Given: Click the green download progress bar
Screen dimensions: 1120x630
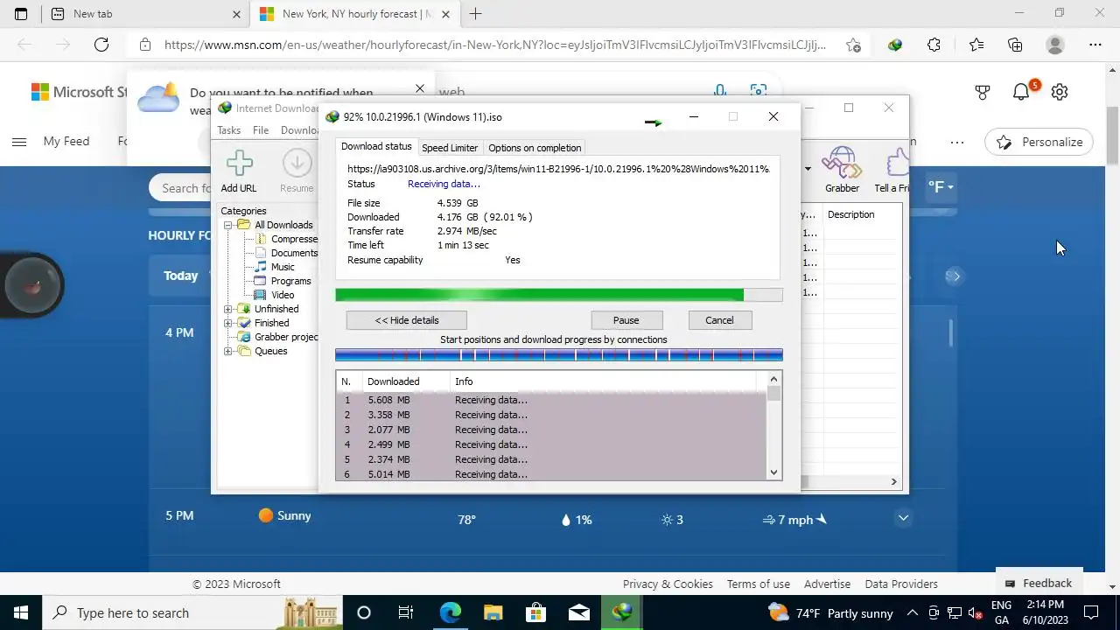Looking at the screenshot, I should (x=558, y=296).
